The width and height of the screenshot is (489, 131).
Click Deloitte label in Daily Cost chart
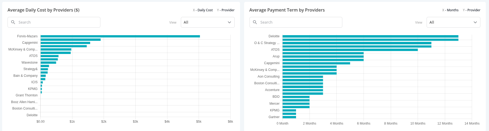click(x=32, y=115)
